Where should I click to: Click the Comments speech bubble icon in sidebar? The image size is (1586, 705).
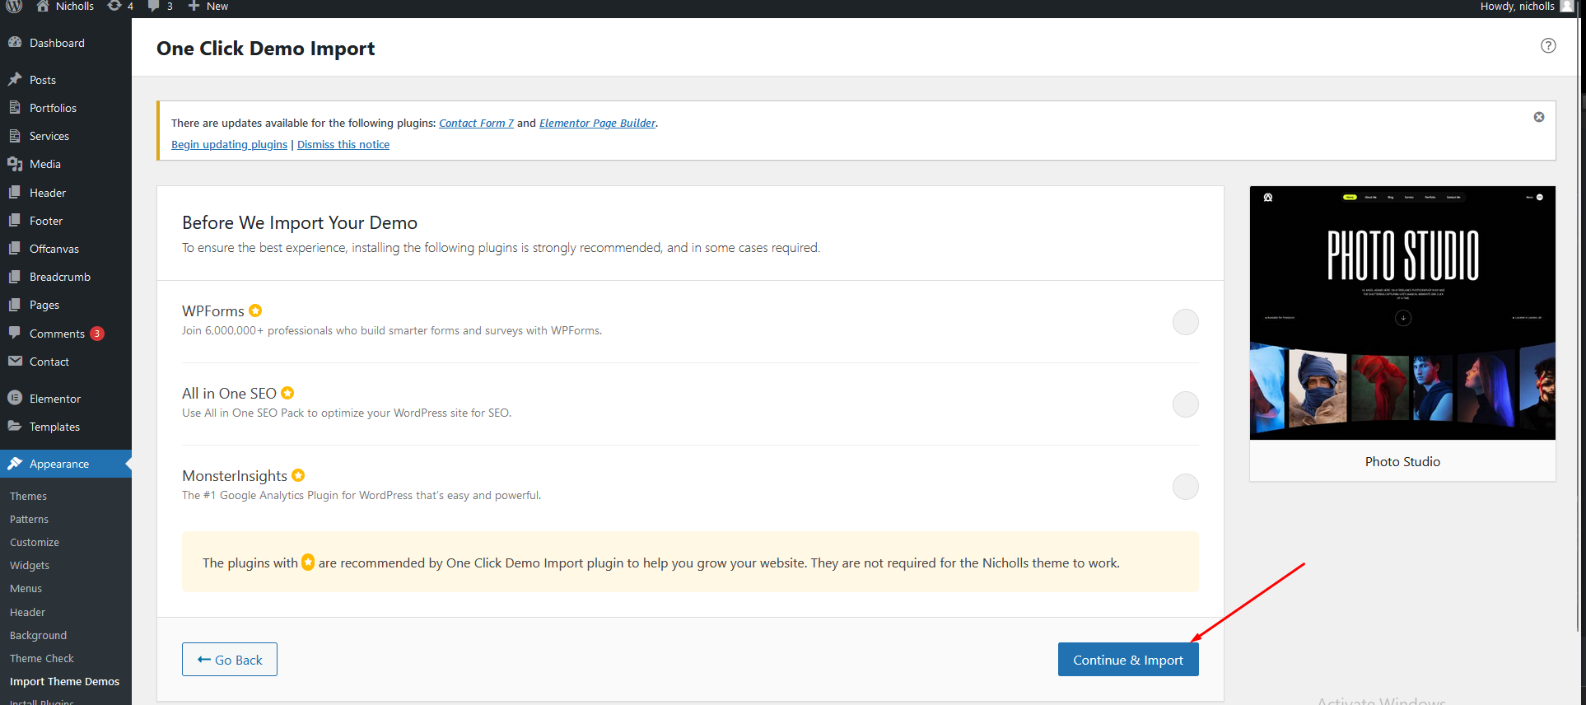tap(15, 333)
